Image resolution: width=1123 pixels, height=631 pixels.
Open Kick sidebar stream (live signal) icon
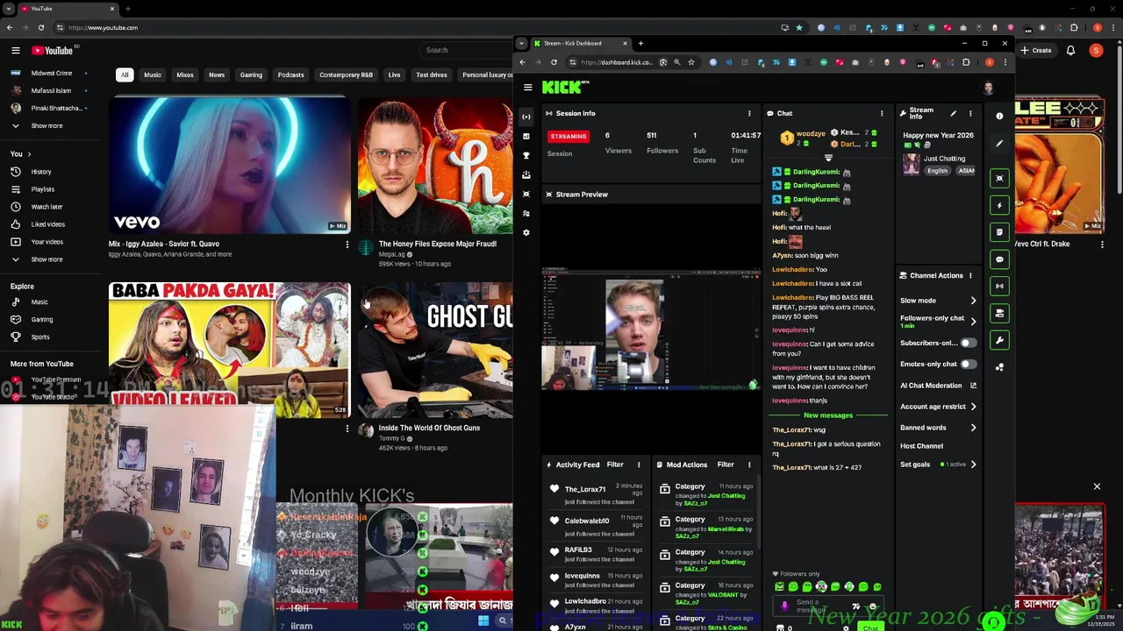(526, 117)
